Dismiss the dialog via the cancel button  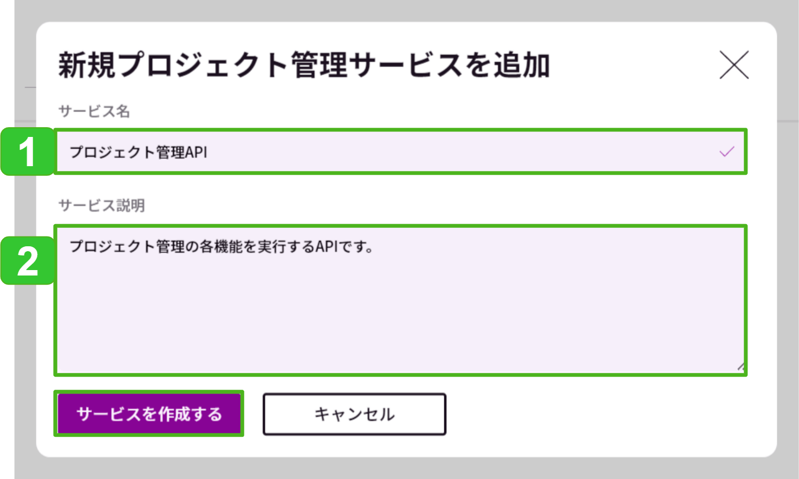point(354,414)
